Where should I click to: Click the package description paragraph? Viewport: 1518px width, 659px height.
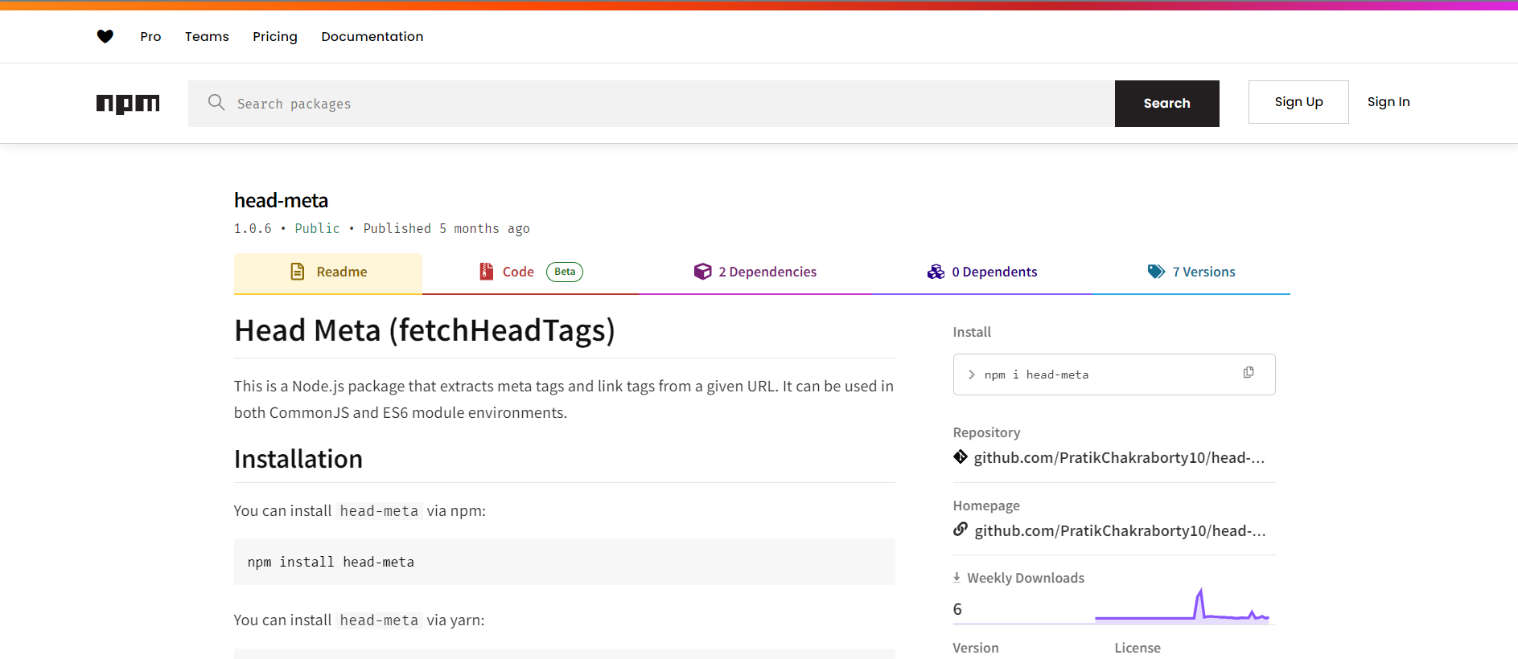point(564,399)
